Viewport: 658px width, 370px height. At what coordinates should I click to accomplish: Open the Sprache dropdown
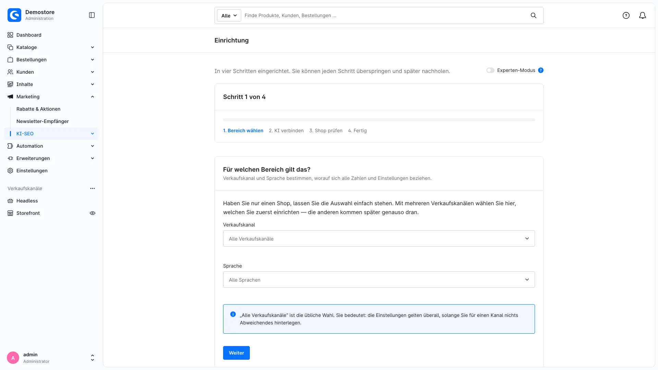[379, 280]
